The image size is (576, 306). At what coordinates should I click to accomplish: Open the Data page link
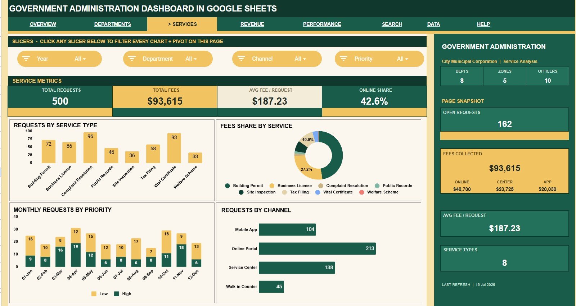pos(433,24)
